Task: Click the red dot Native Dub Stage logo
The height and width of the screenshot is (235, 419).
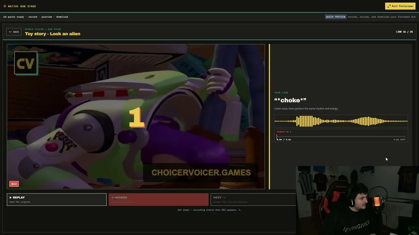Action: pyautogui.click(x=5, y=6)
